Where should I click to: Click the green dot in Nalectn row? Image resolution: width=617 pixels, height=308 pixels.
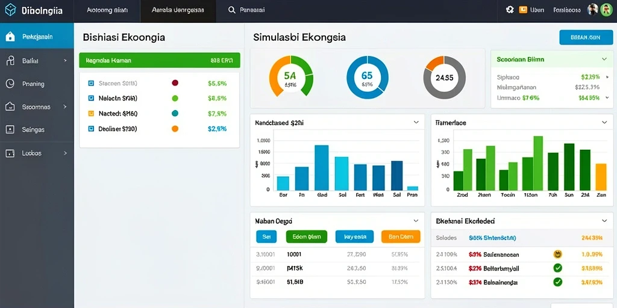pyautogui.click(x=175, y=98)
